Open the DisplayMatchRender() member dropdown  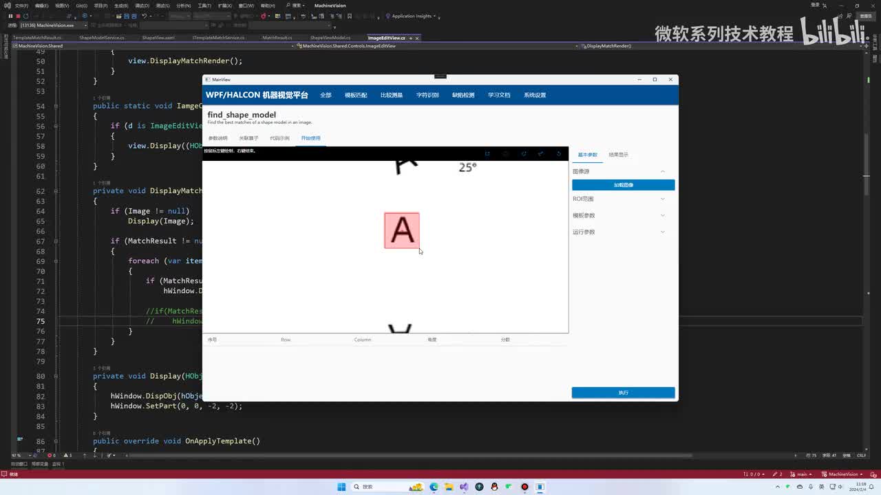coord(721,46)
